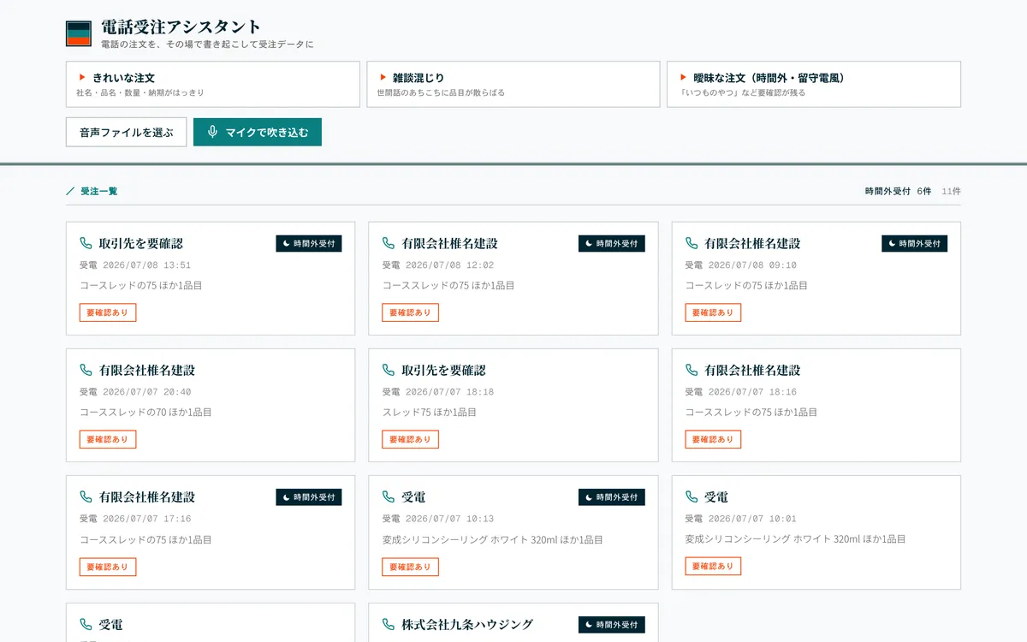This screenshot has height=642, width=1027.
Task: Click the play triangle beside 曖昧な注文
Action: [x=683, y=77]
